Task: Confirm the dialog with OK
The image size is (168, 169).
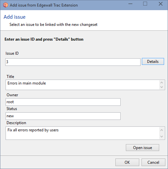Action: pyautogui.click(x=127, y=162)
